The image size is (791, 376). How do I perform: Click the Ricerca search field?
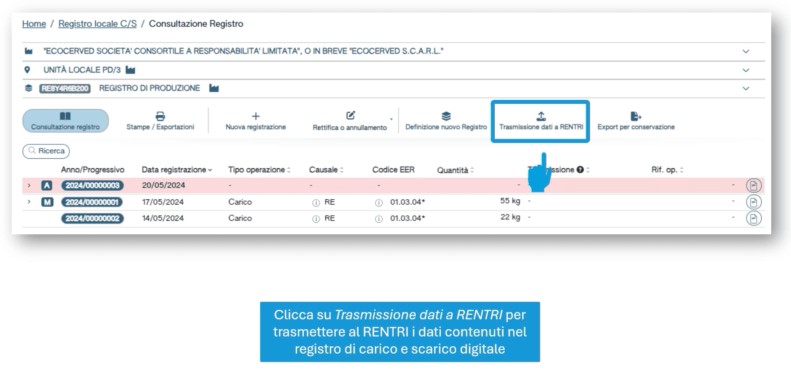(46, 151)
